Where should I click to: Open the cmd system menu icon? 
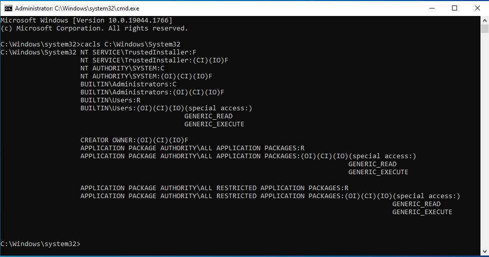click(x=8, y=8)
